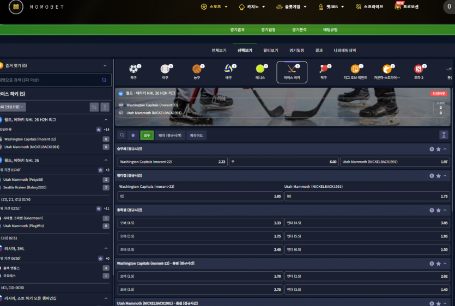Image resolution: width=455 pixels, height=306 pixels.
Task: Collapse the 핸디캡 market section chevron
Action: click(445, 176)
